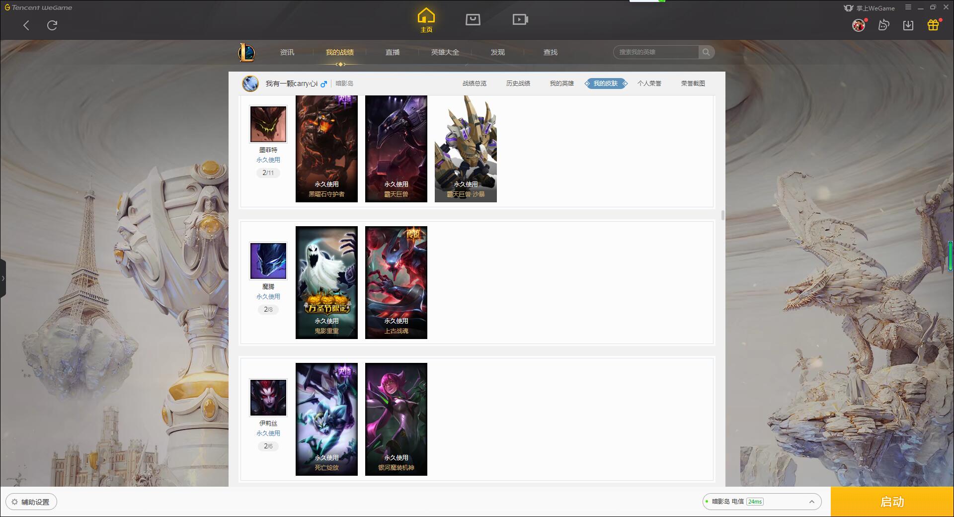Switch to 发现 tab

[x=497, y=52]
